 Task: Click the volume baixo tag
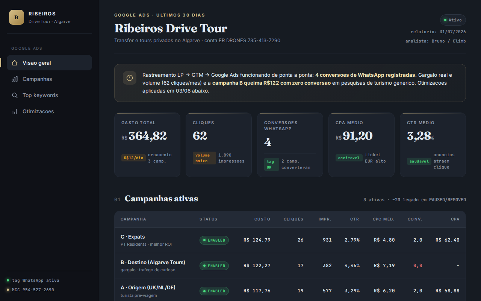204,158
